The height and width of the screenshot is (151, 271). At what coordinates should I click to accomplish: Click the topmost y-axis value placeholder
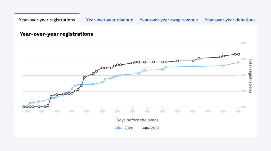tap(243, 43)
